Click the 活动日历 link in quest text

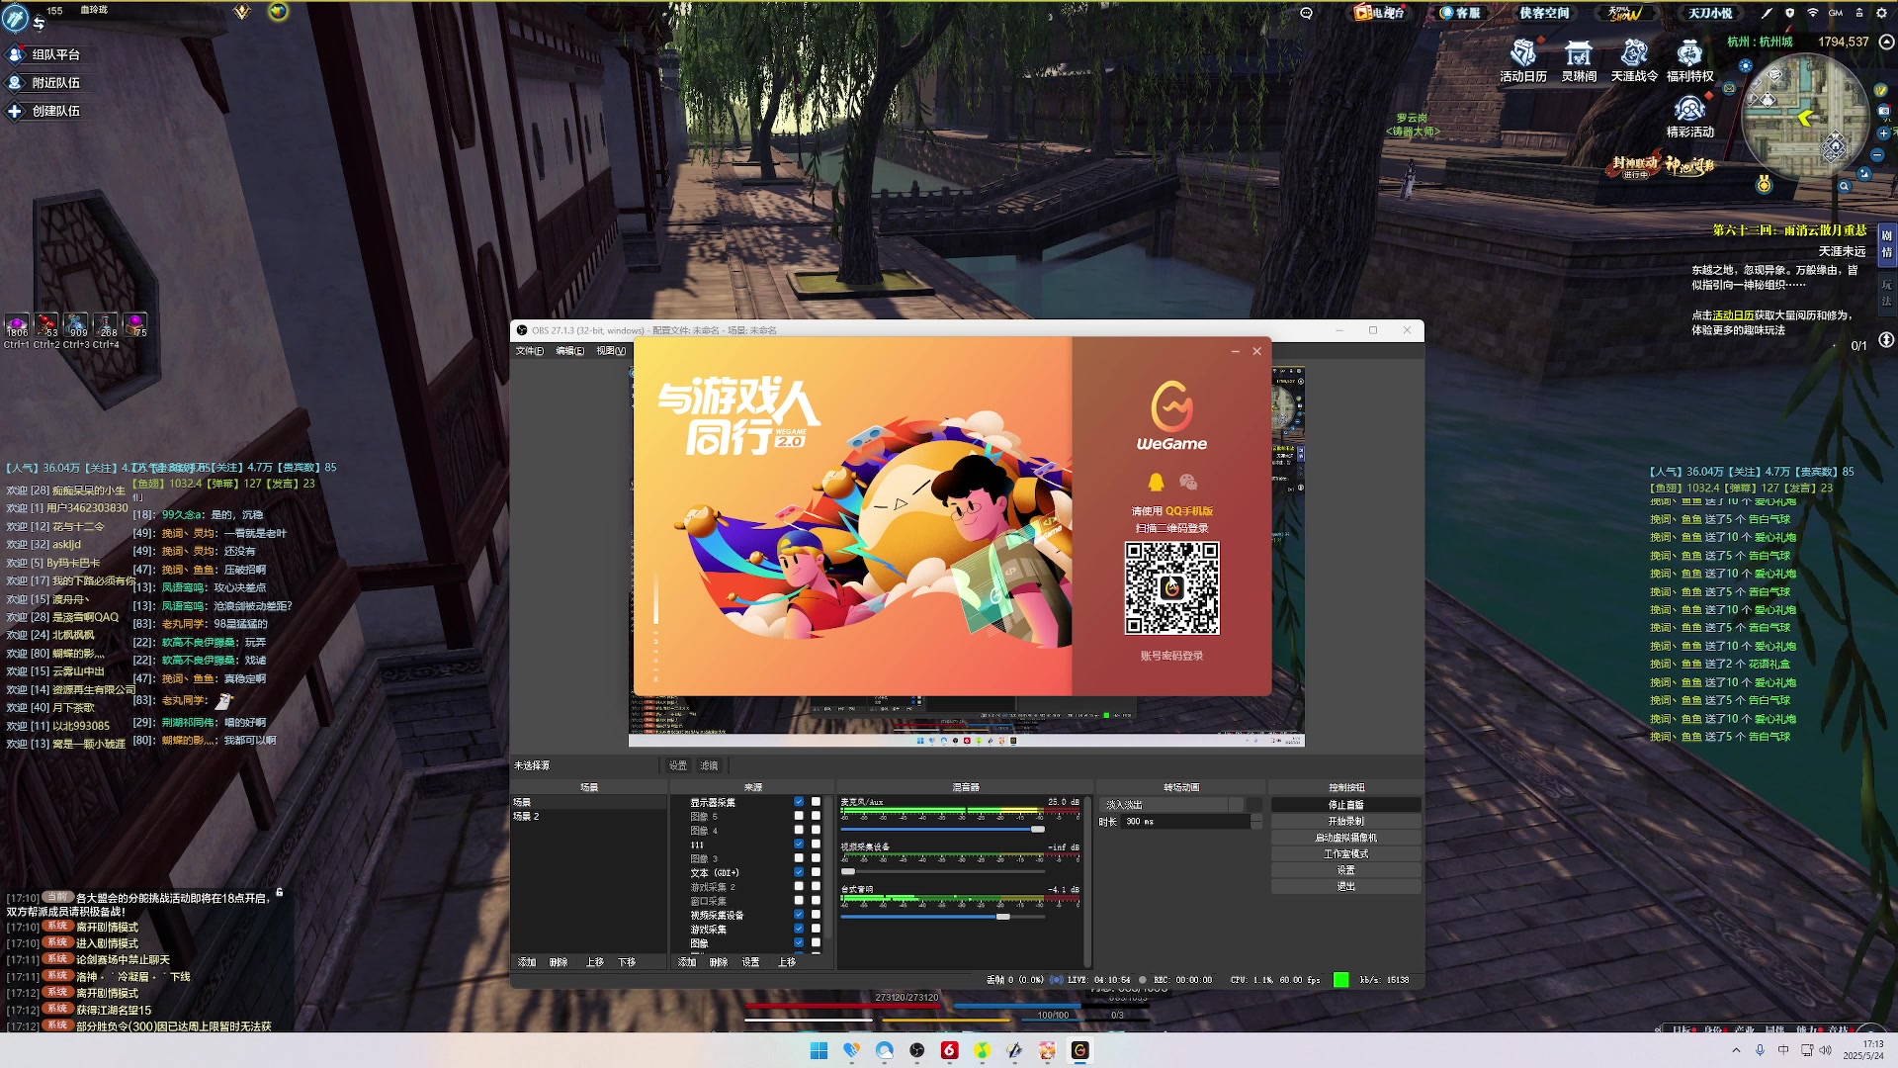(x=1733, y=315)
